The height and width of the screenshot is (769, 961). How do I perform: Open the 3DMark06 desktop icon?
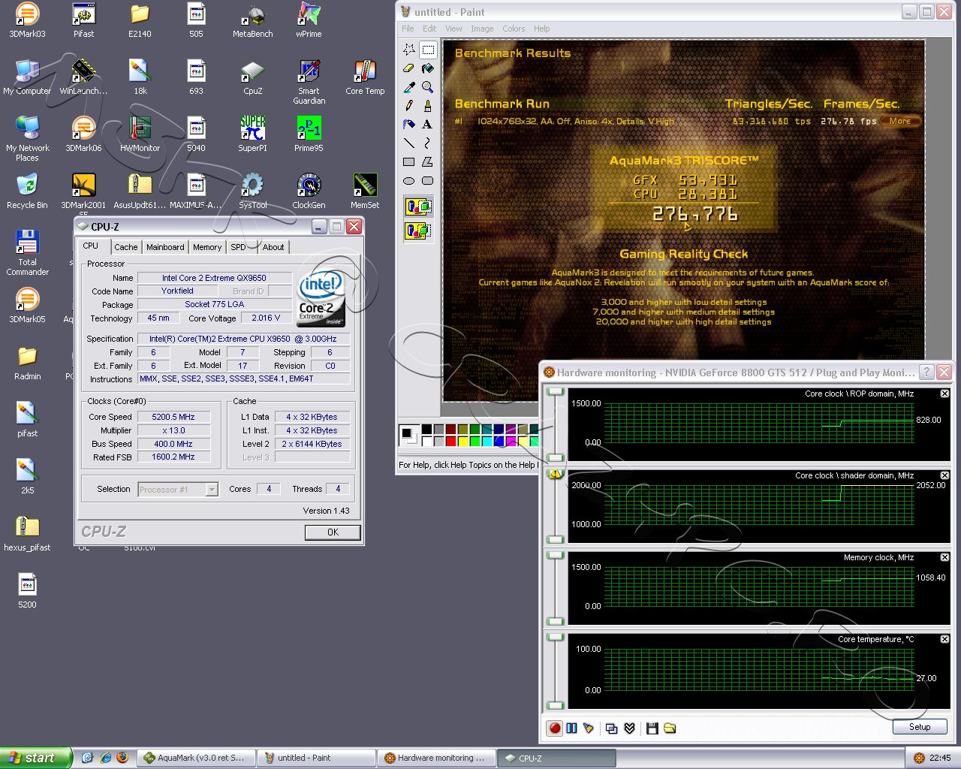click(x=83, y=134)
